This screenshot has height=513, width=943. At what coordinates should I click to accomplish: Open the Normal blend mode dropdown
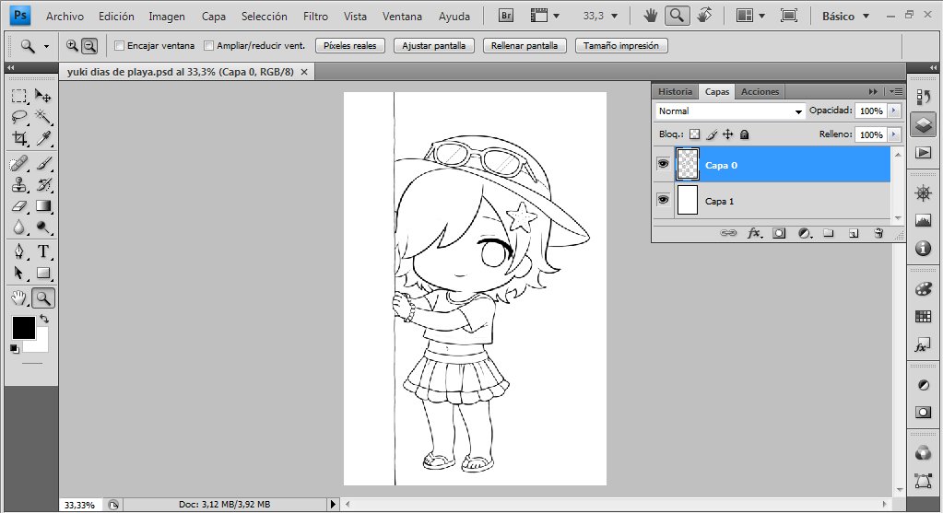click(729, 111)
